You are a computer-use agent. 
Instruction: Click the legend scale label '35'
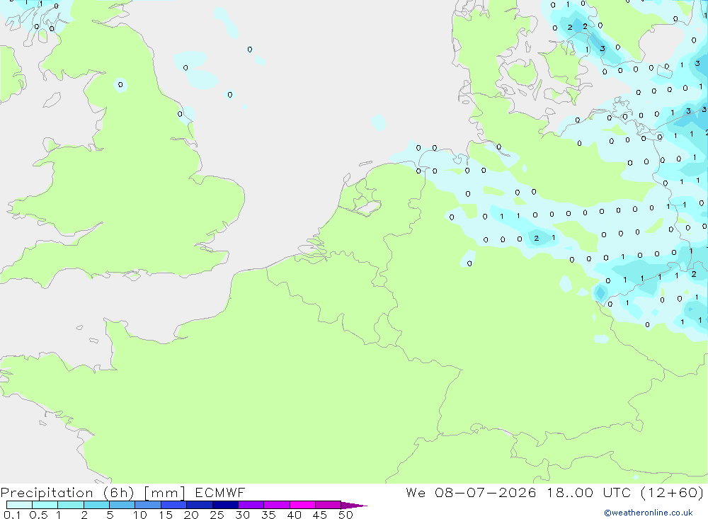point(268,515)
